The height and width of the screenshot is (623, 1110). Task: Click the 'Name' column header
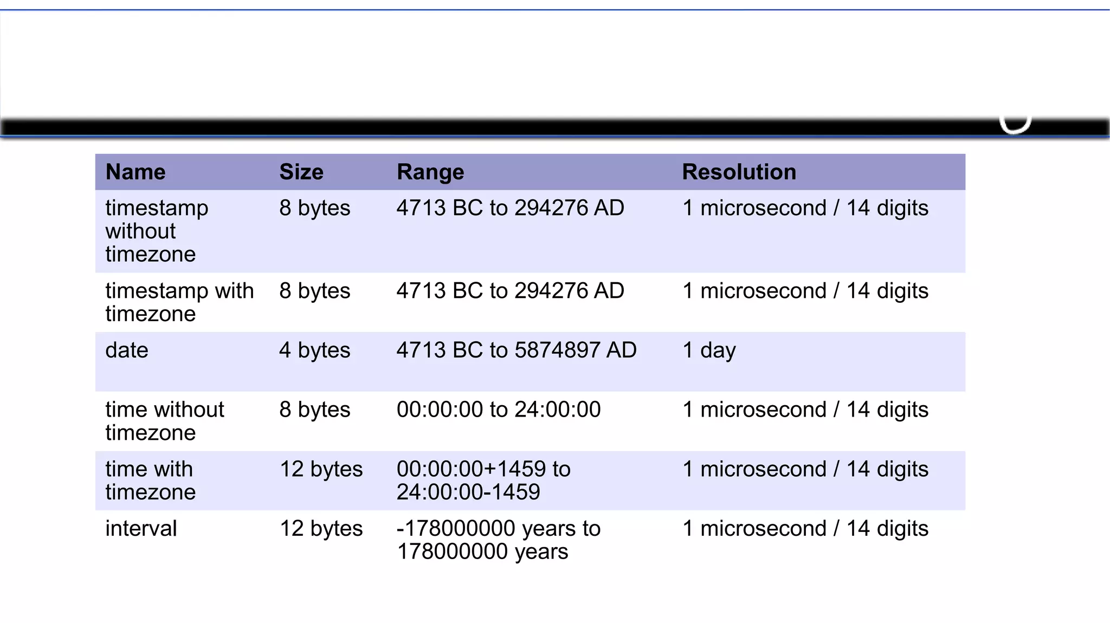(135, 172)
